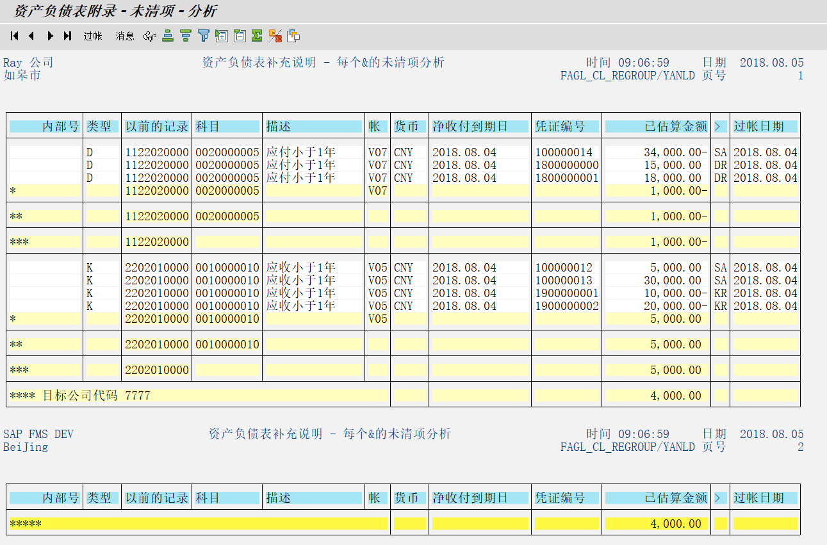Click the ***** grand total row label

pos(26,524)
